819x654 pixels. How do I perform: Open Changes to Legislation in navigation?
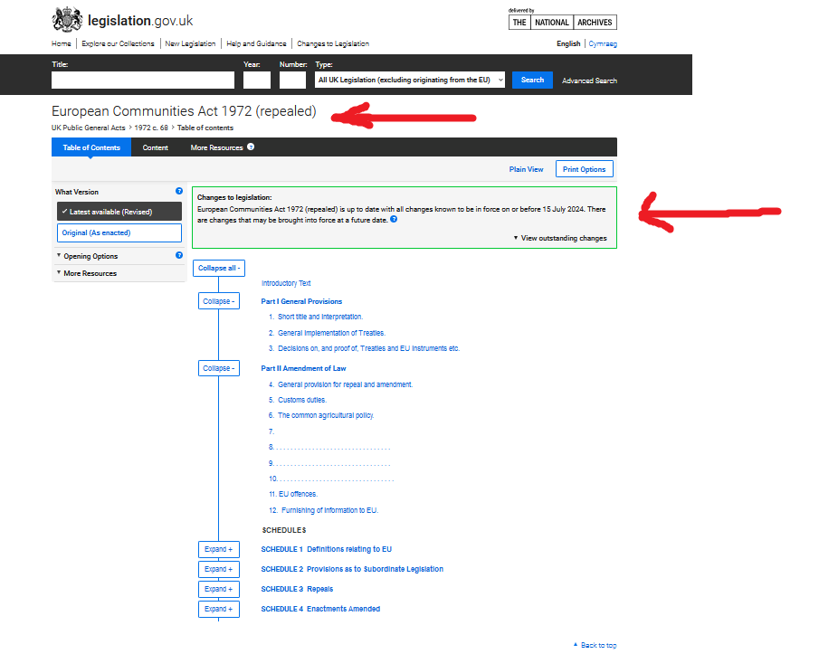click(x=333, y=43)
